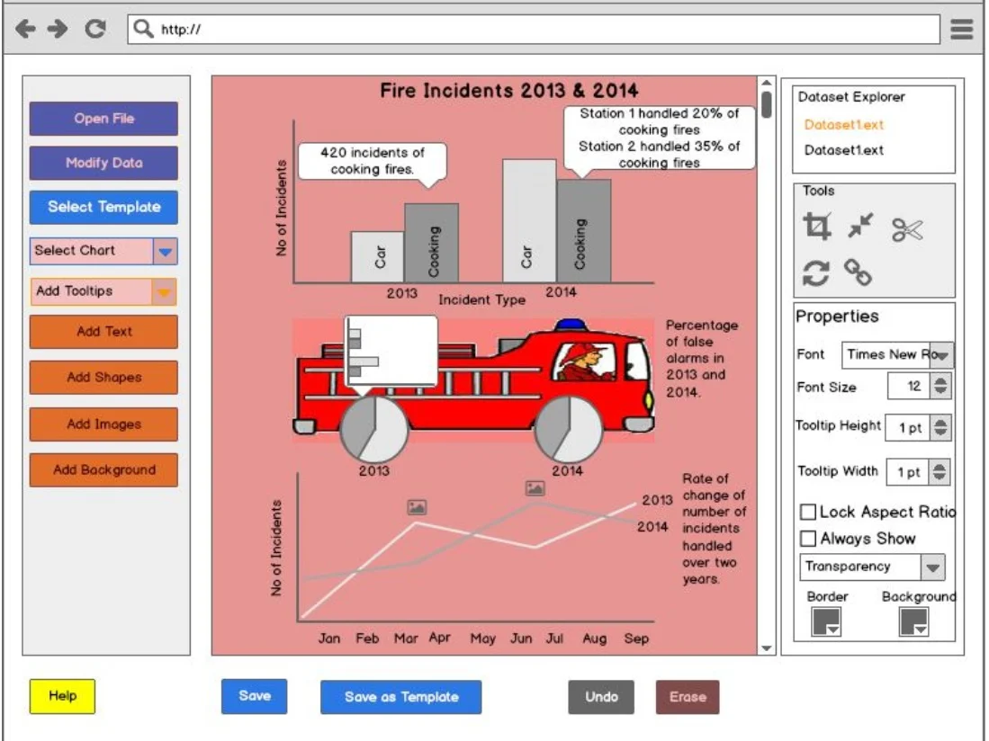
Task: Undo the last action
Action: pos(601,697)
